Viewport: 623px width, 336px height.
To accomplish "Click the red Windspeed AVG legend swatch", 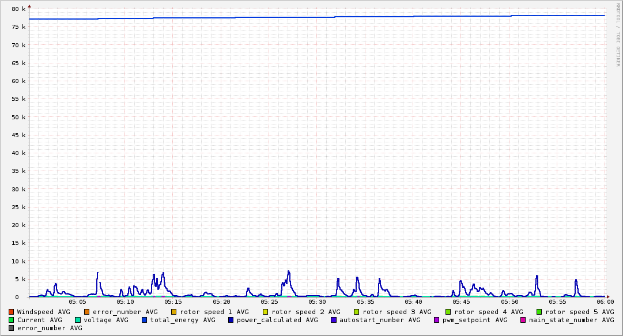I will [x=12, y=312].
